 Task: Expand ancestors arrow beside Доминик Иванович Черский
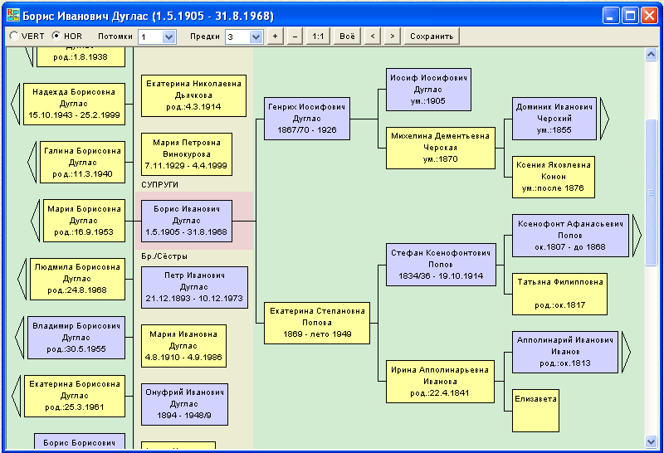pyautogui.click(x=604, y=119)
